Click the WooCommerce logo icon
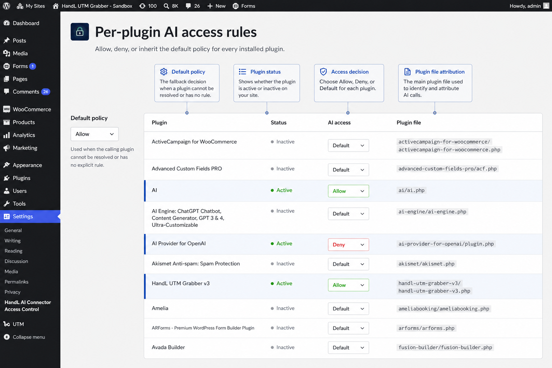552x368 pixels. (x=6, y=109)
